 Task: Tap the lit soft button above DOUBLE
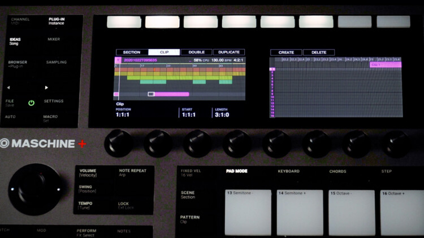click(x=201, y=22)
